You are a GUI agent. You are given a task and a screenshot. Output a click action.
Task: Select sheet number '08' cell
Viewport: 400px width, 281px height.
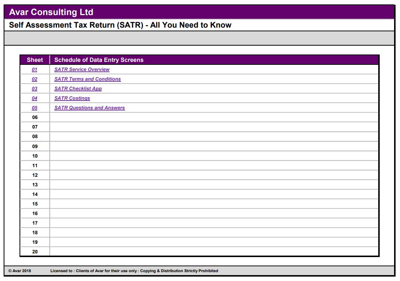[35, 137]
